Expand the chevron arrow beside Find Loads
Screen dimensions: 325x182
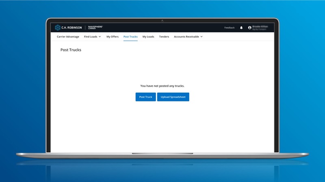[x=100, y=37]
